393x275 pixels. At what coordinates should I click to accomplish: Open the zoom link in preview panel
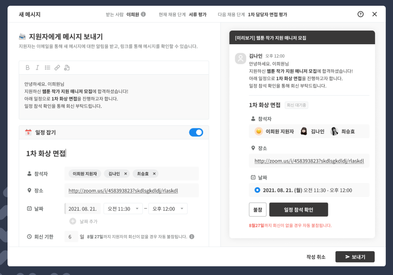[309, 161]
